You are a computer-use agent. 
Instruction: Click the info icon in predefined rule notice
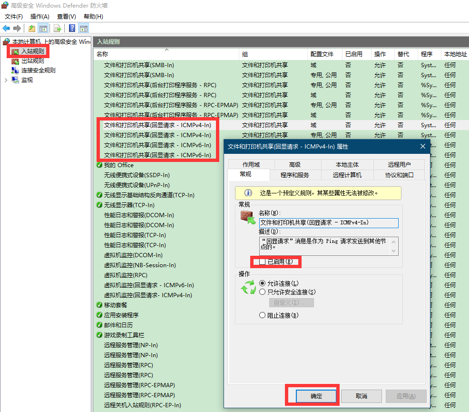248,193
